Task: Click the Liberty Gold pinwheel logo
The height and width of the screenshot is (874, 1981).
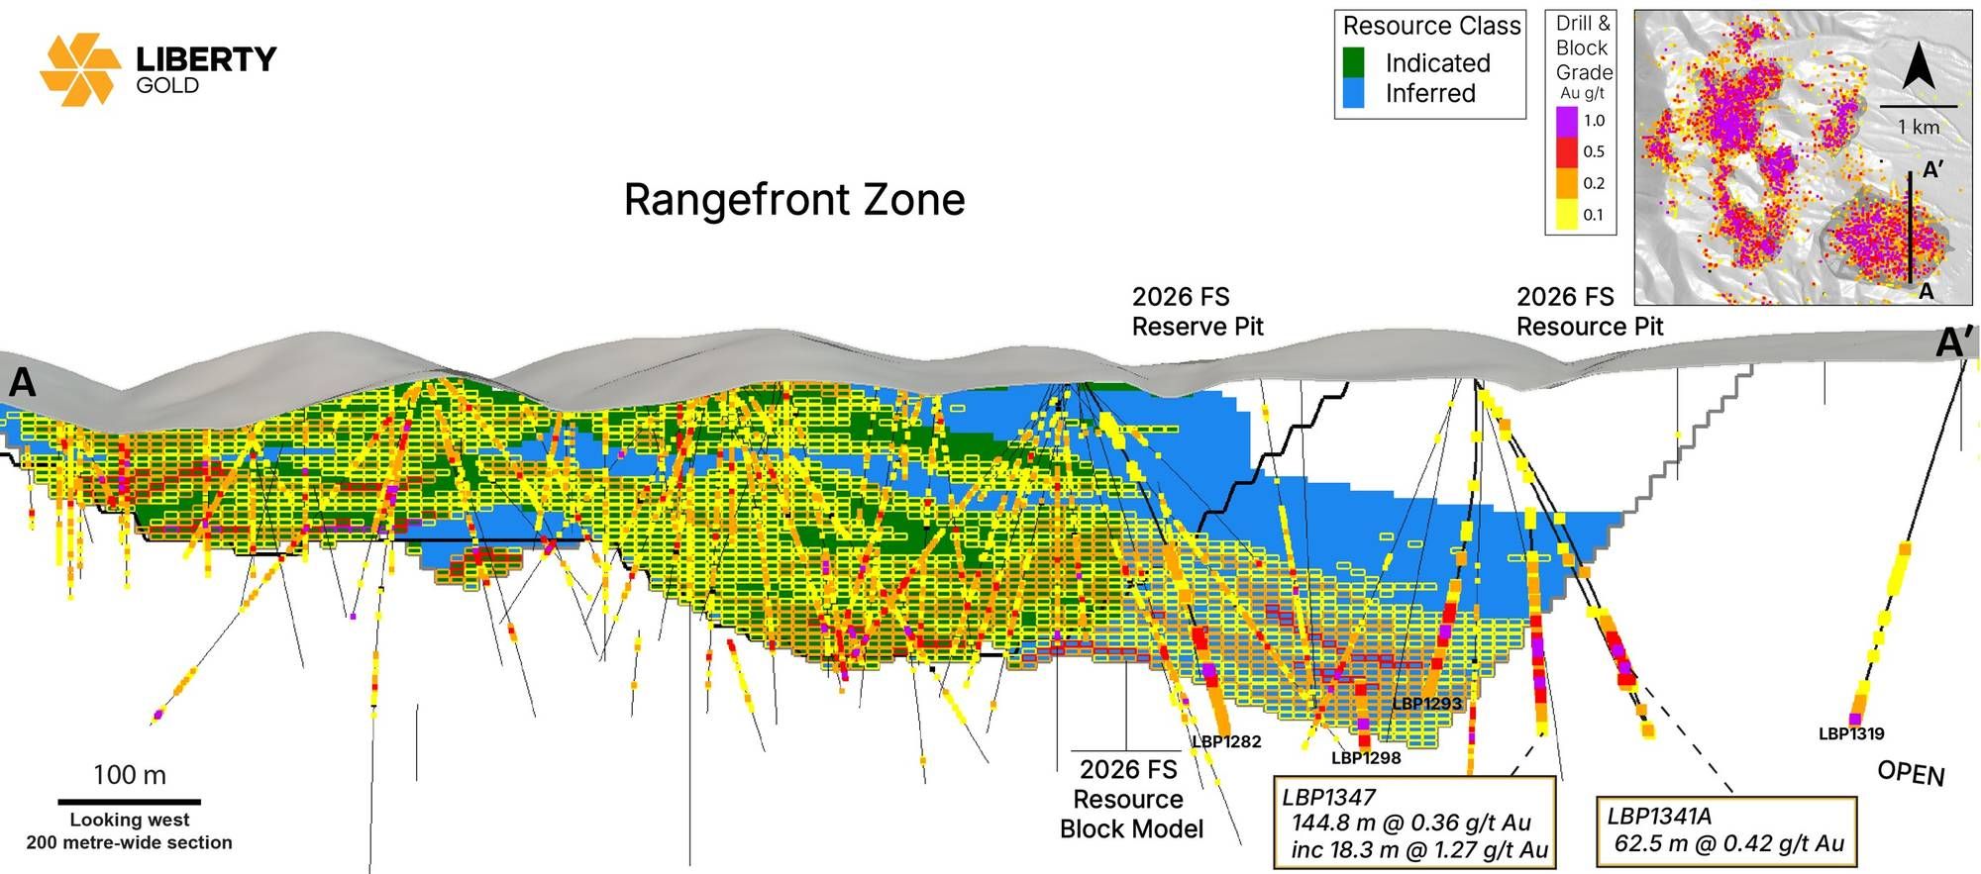Action: tap(79, 69)
